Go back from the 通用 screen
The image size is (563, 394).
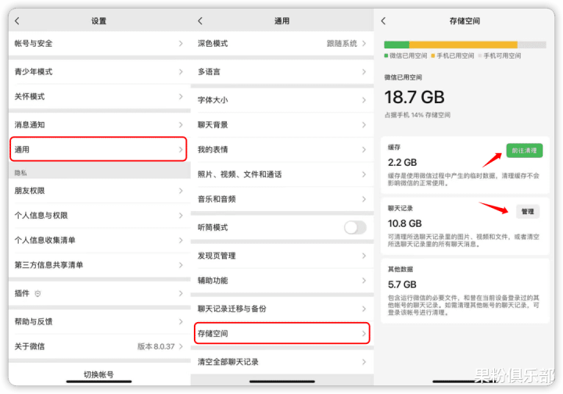click(200, 21)
